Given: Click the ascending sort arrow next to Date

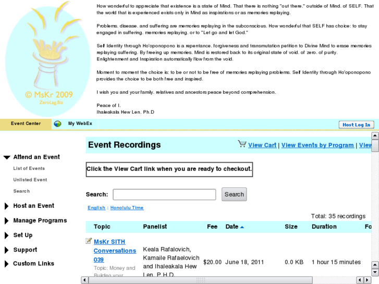Looking at the screenshot, I should click(242, 227).
